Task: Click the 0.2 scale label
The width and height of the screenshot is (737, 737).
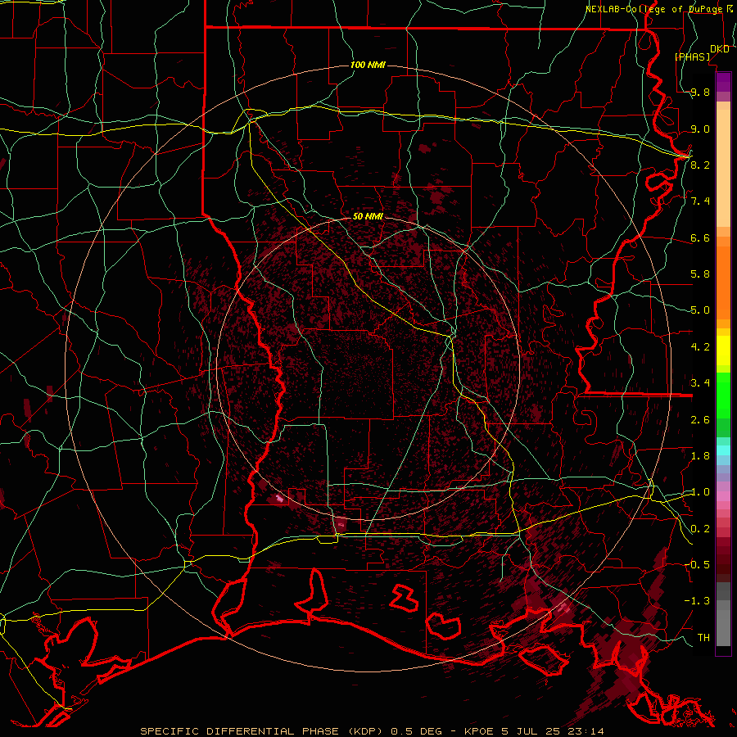Action: pyautogui.click(x=700, y=529)
